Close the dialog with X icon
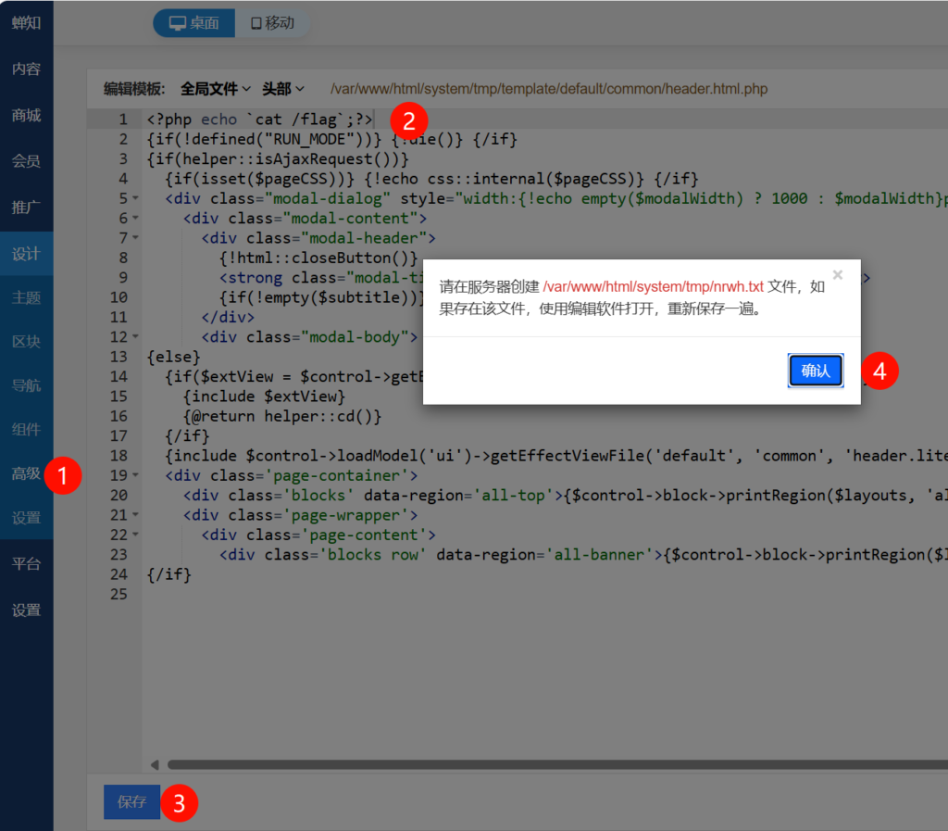The height and width of the screenshot is (831, 948). click(838, 275)
